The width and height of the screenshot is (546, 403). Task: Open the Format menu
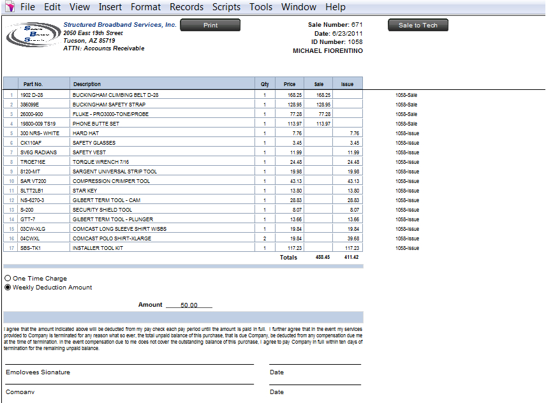click(x=145, y=7)
